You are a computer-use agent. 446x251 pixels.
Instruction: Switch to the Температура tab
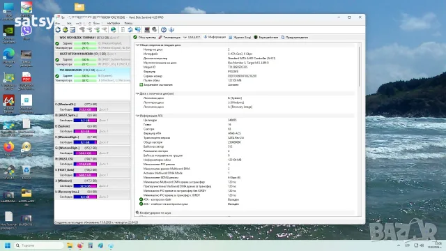[x=169, y=37]
